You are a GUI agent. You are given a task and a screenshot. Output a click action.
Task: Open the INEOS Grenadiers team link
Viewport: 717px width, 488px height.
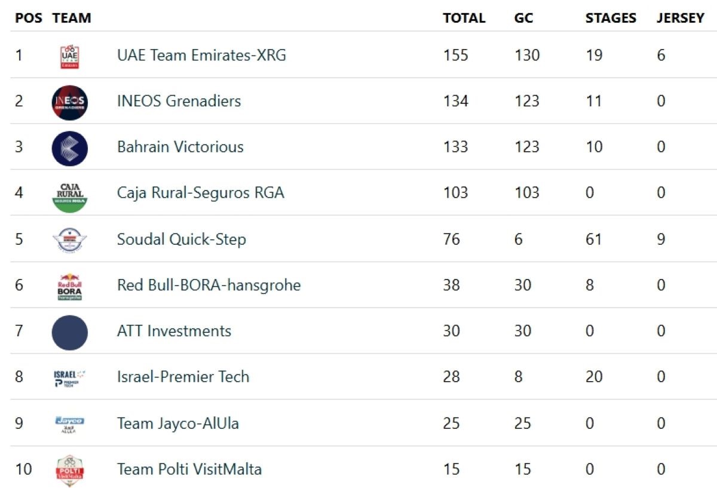[x=179, y=101]
